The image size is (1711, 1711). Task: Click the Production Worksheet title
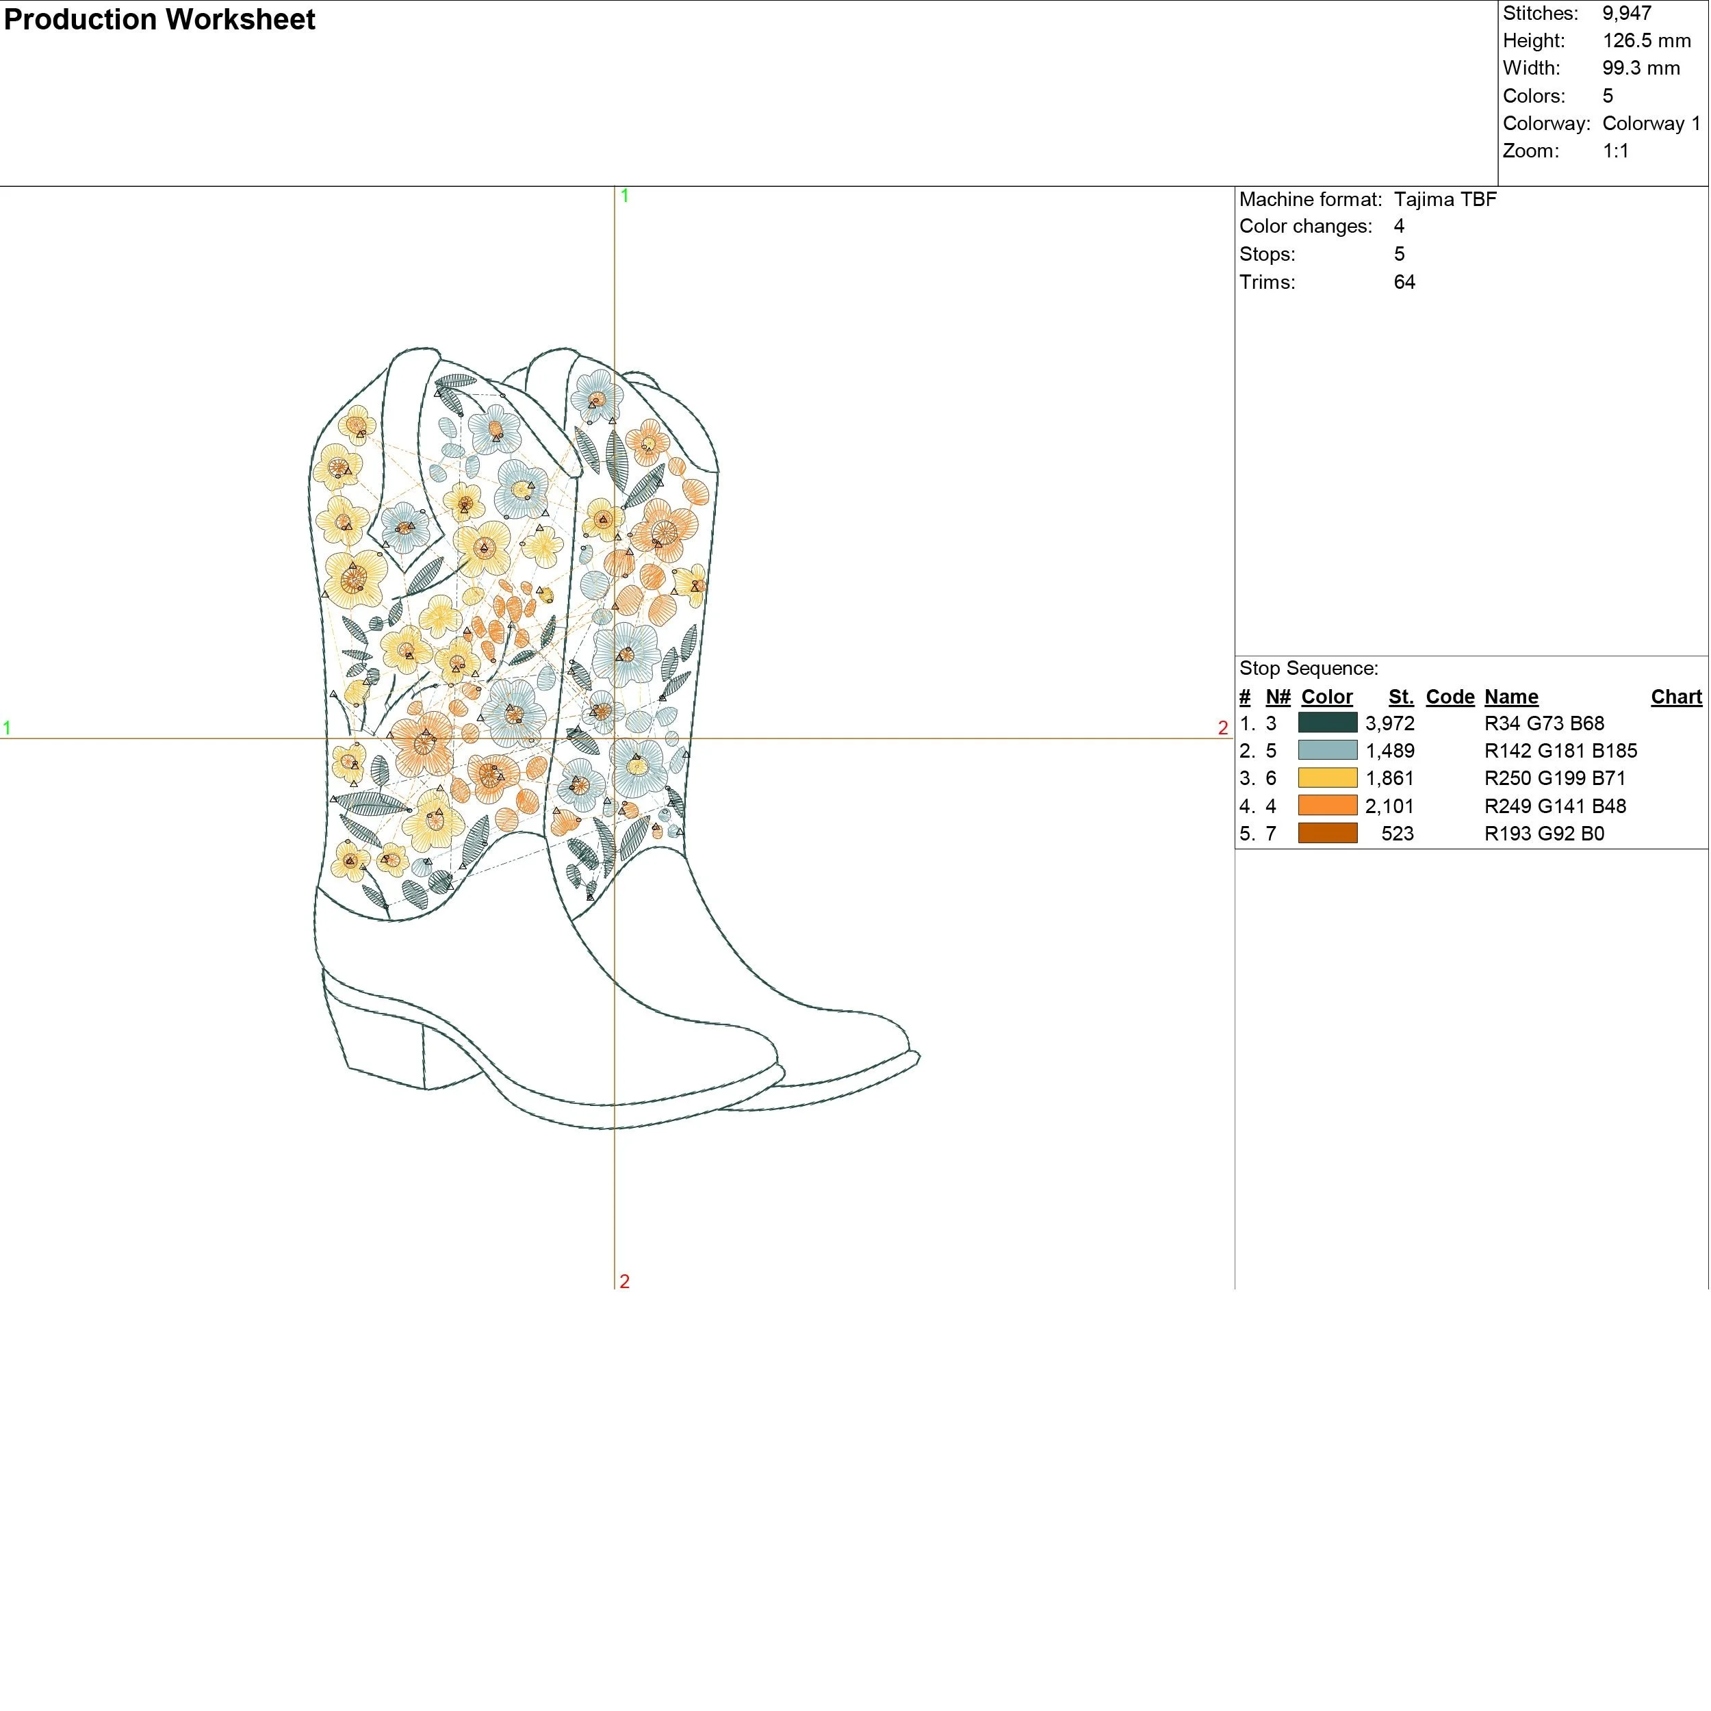(x=159, y=19)
